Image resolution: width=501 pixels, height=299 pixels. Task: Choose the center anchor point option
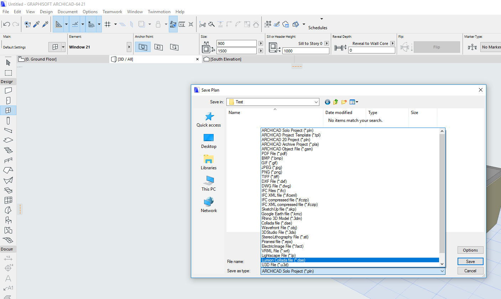coord(143,47)
